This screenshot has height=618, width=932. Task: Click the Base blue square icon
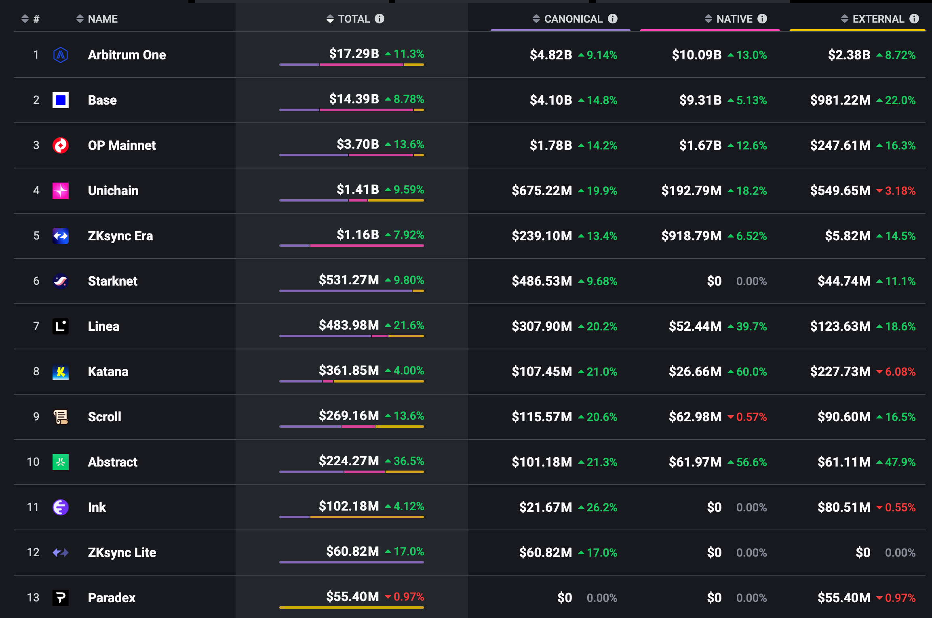click(61, 100)
